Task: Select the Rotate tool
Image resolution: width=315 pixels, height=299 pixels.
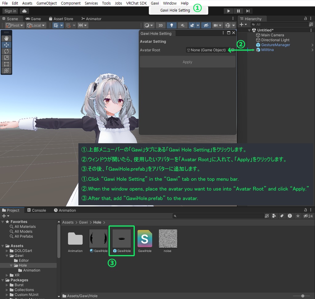Action: (6, 51)
